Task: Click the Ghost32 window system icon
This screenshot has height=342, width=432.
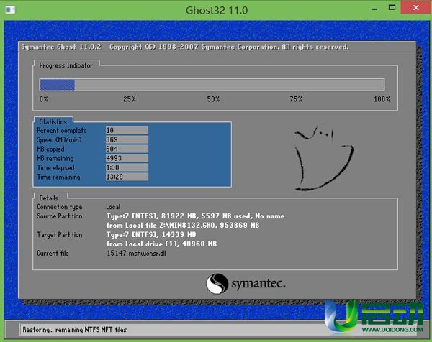Action: (x=10, y=10)
